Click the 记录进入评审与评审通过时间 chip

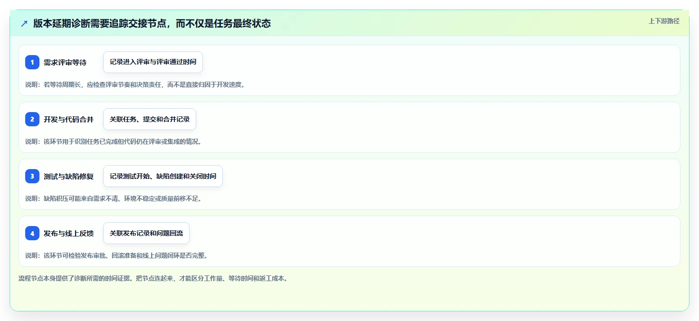coord(153,62)
